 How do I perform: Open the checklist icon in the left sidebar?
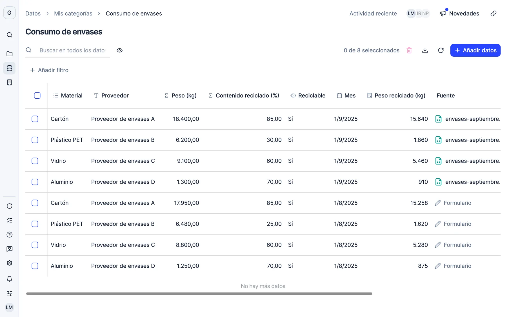pos(9,220)
